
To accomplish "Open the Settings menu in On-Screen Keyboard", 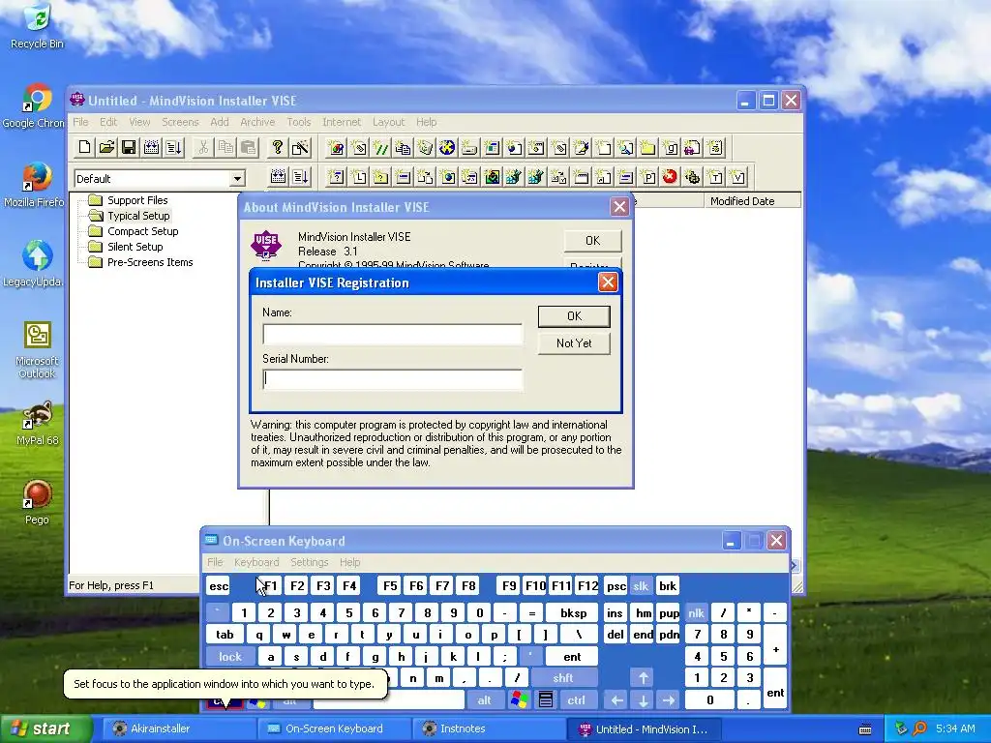I will click(x=309, y=562).
